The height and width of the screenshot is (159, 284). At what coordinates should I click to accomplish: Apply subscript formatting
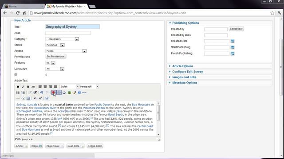pyautogui.click(x=35, y=98)
